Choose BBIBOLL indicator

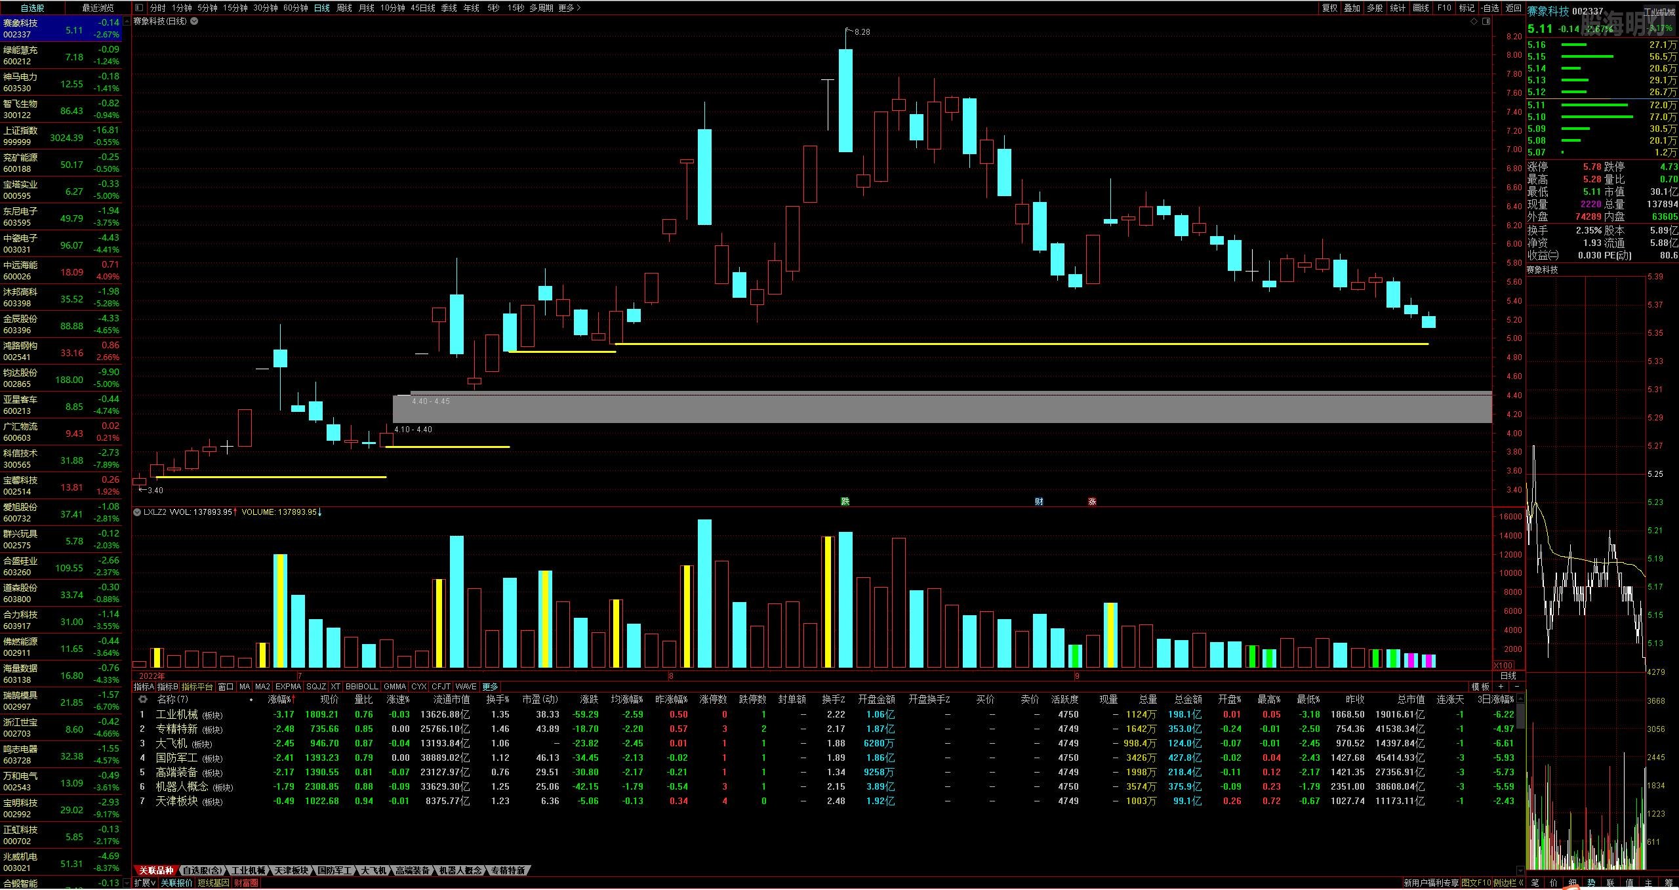tap(362, 687)
